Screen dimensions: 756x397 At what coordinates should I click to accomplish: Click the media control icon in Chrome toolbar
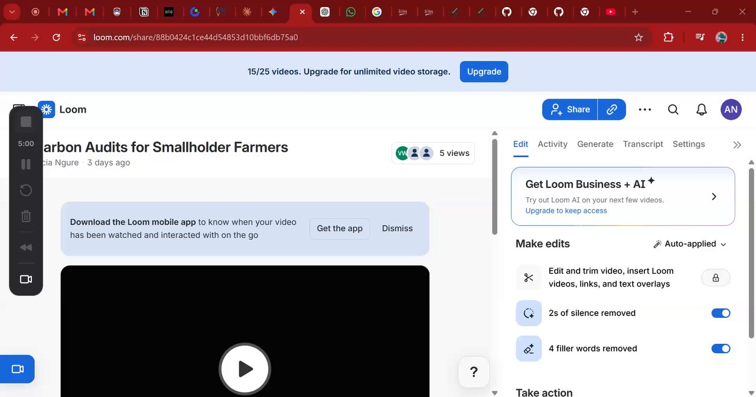point(700,37)
